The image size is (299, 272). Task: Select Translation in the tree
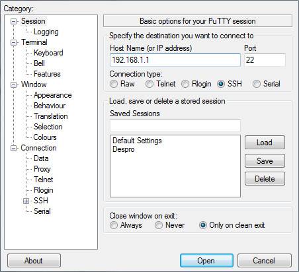[x=51, y=116]
